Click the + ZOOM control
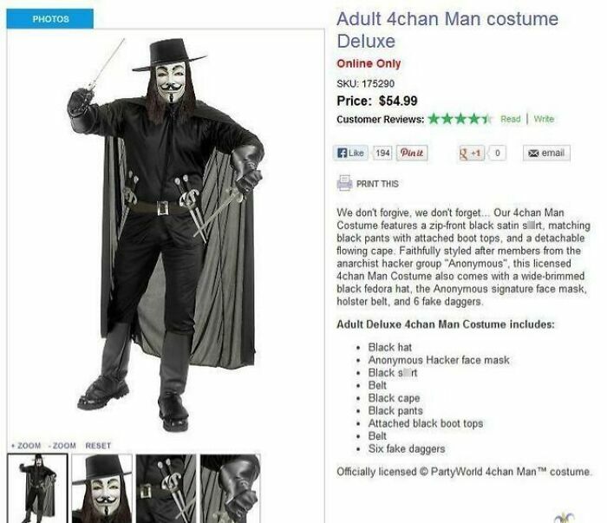The width and height of the screenshot is (607, 523). pyautogui.click(x=24, y=445)
